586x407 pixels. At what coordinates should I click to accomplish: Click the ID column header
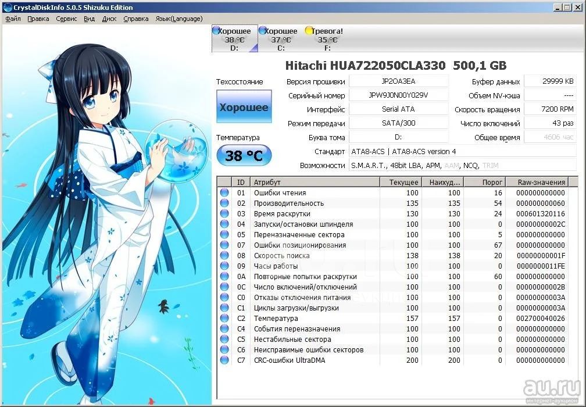coord(241,182)
